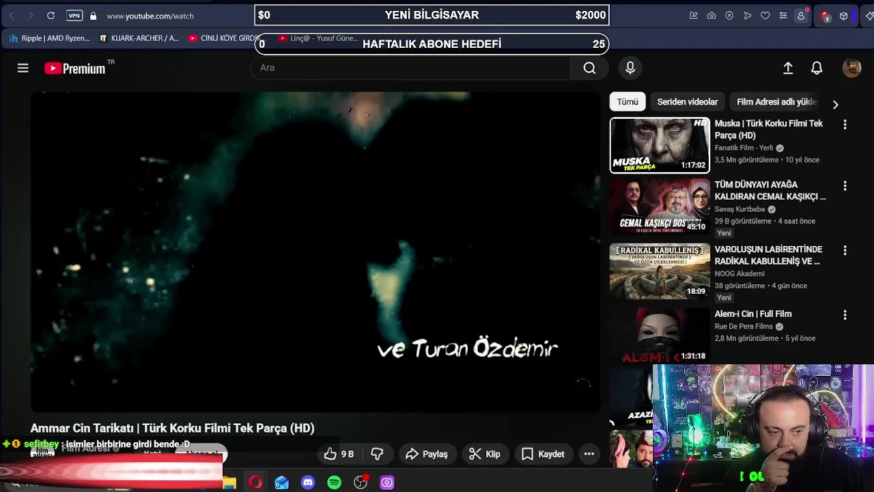
Task: Open the account avatar menu
Action: (x=851, y=68)
